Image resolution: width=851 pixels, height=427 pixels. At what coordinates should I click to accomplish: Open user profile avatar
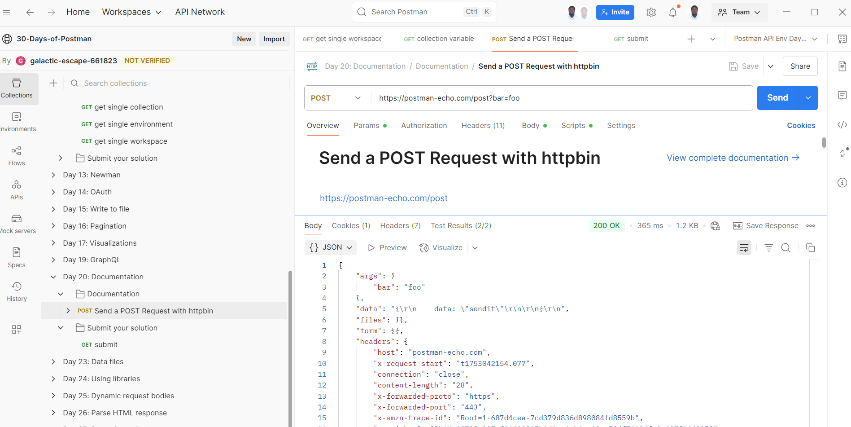(694, 12)
